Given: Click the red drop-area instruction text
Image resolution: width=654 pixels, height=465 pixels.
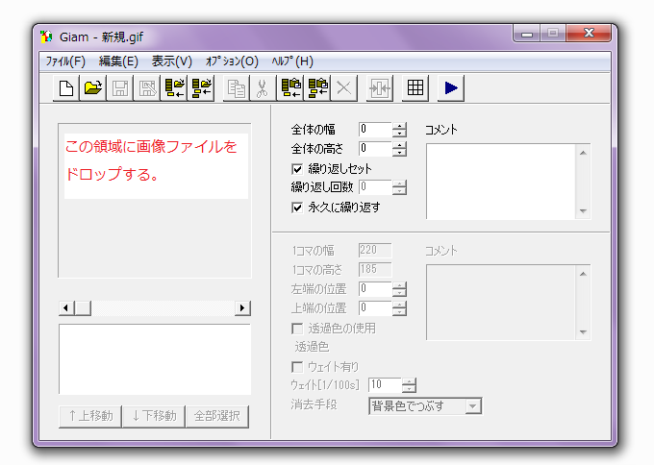Looking at the screenshot, I should (x=151, y=160).
